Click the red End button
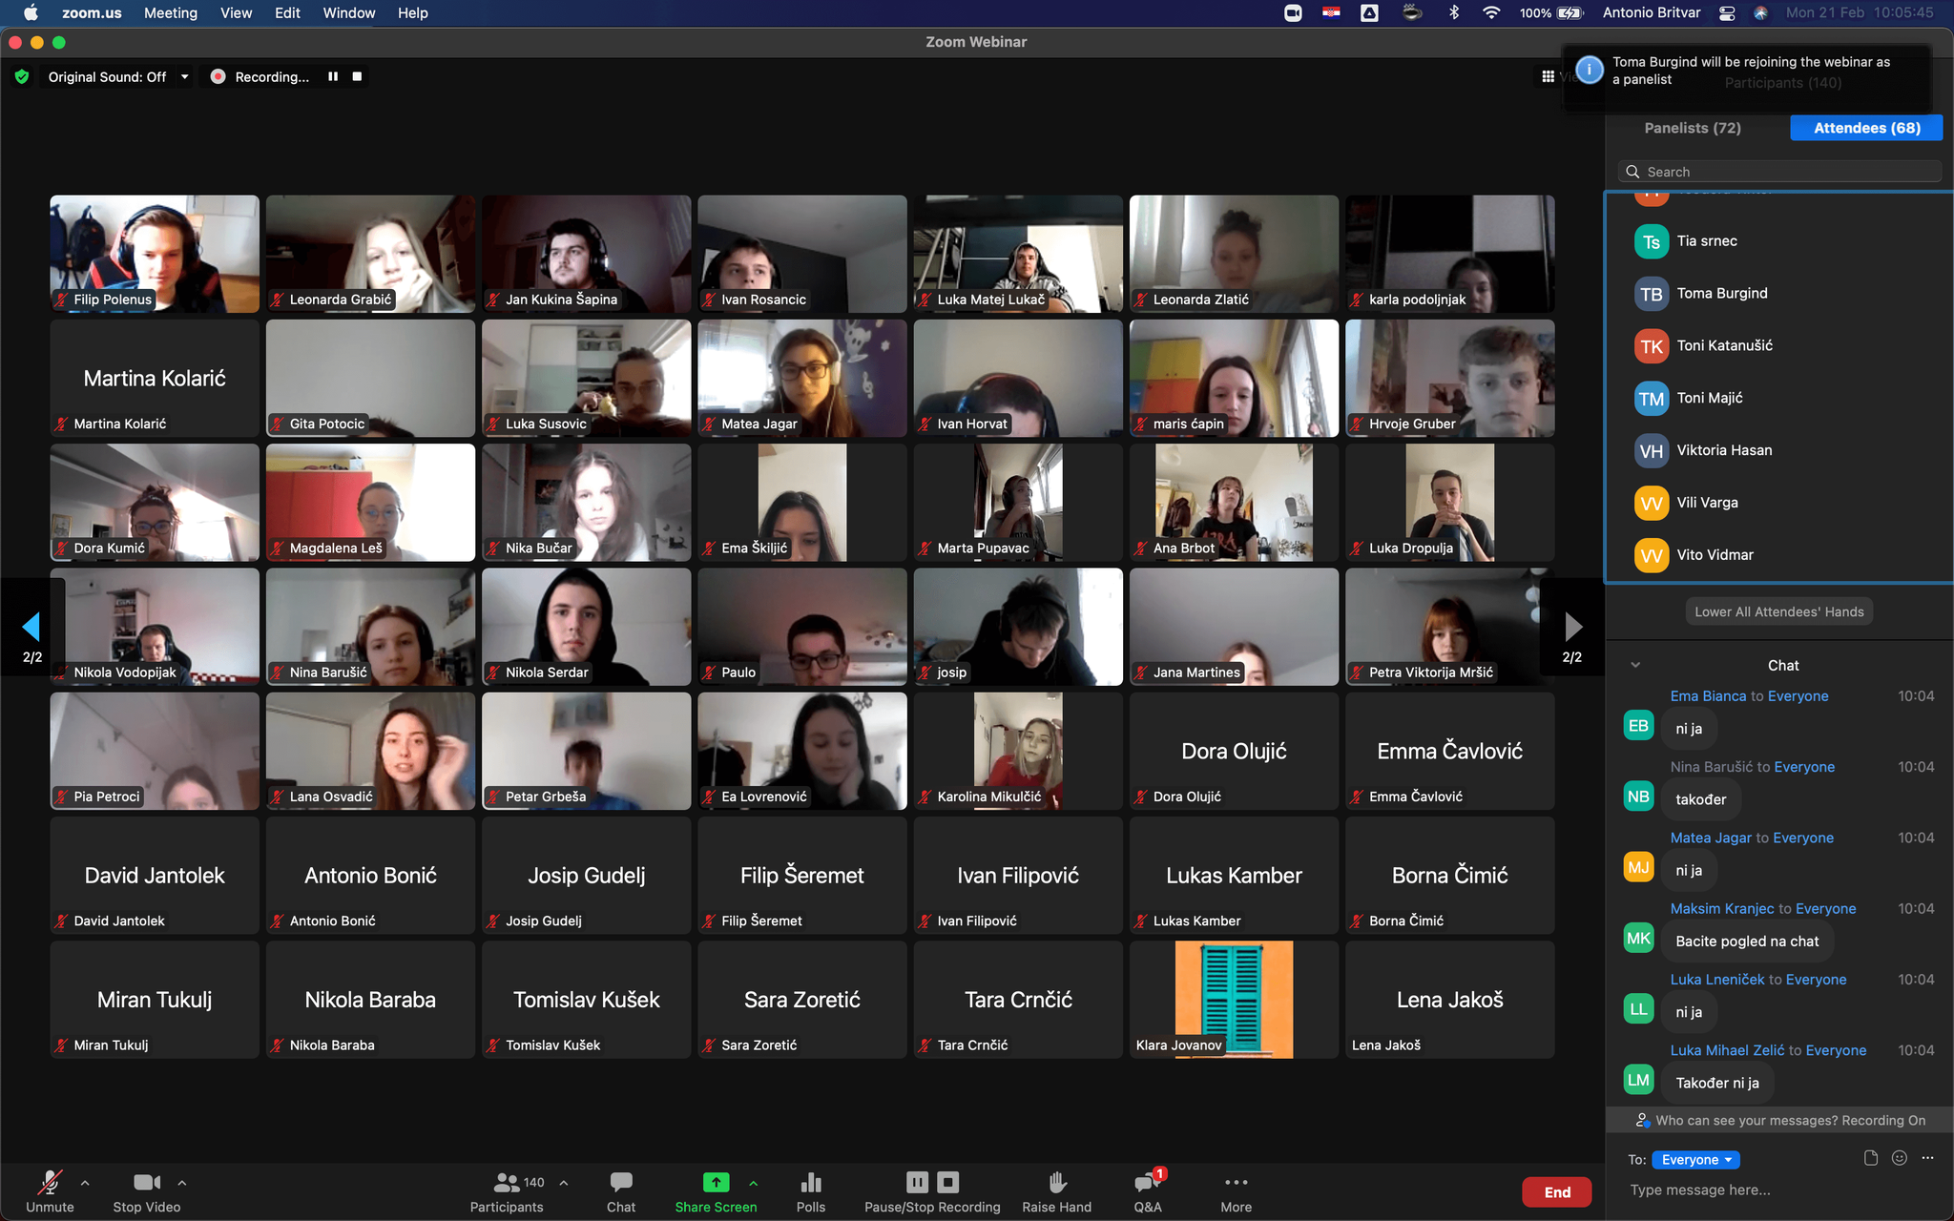Image resolution: width=1954 pixels, height=1221 pixels. [1557, 1192]
